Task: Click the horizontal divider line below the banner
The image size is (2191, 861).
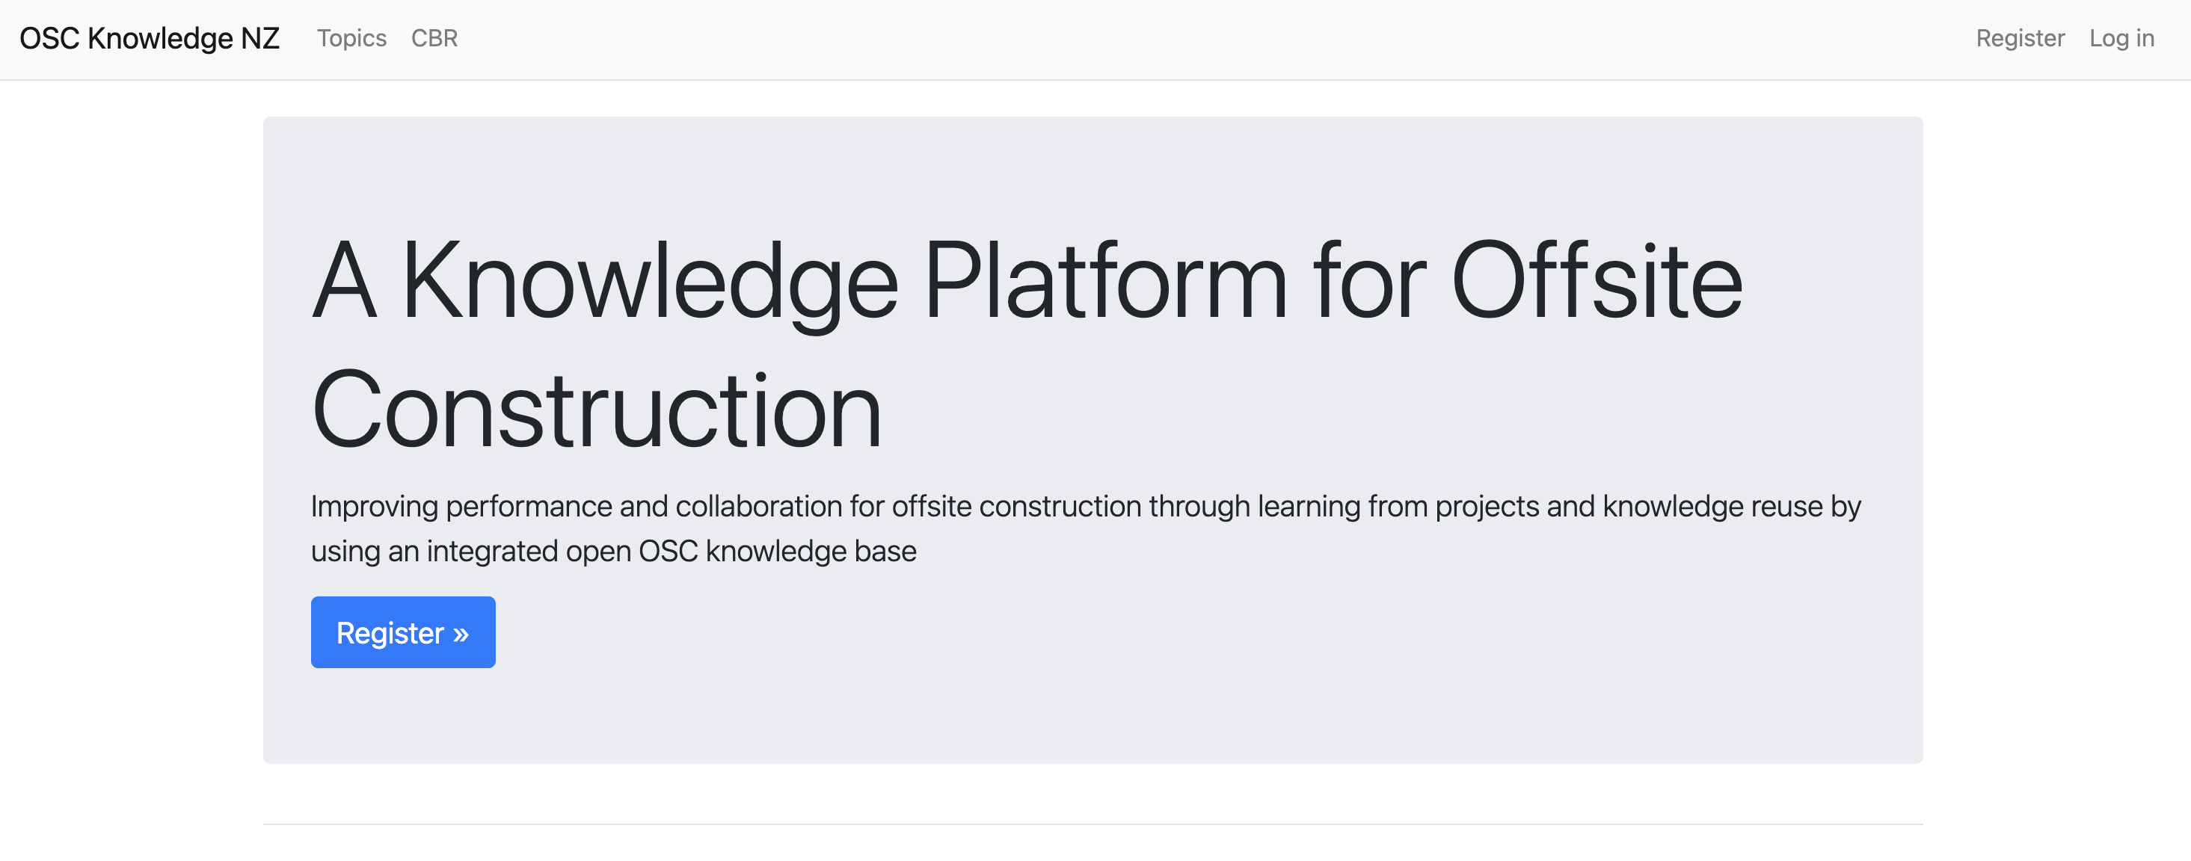Action: coord(1092,824)
